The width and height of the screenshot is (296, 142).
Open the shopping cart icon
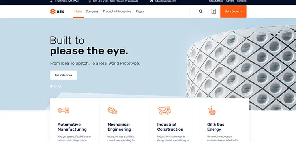(214, 11)
